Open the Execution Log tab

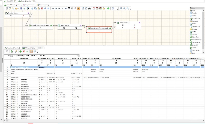[x=43, y=5]
